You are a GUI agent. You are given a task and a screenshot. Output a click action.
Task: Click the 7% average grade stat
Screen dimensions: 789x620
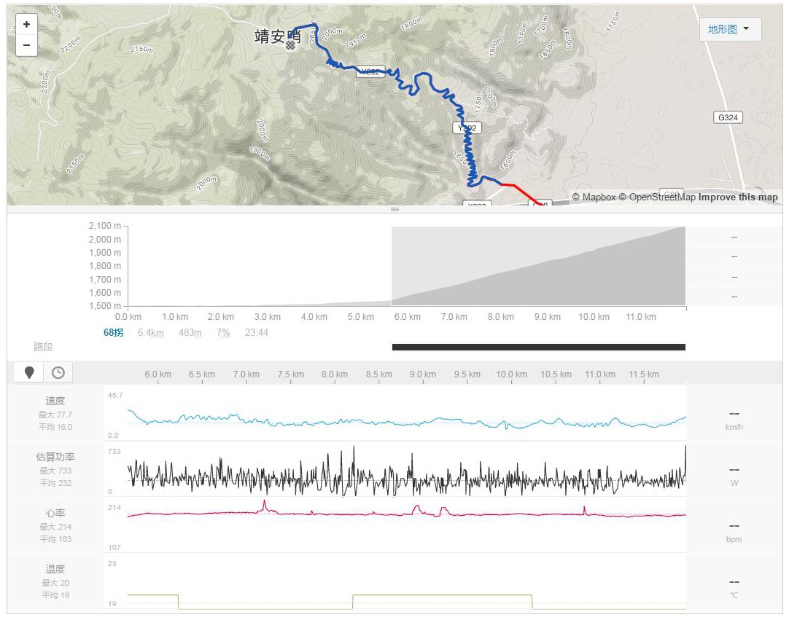[x=223, y=333]
